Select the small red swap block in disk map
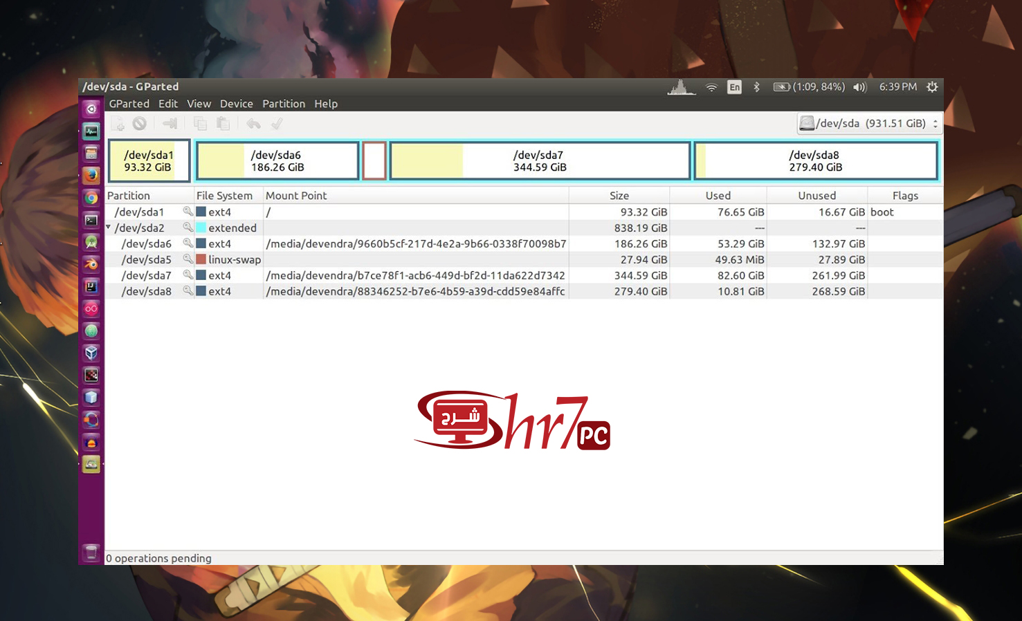Image resolution: width=1022 pixels, height=621 pixels. 374,160
